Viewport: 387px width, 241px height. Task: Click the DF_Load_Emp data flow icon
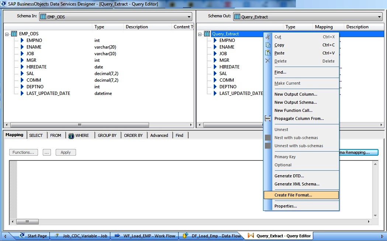(x=185, y=235)
